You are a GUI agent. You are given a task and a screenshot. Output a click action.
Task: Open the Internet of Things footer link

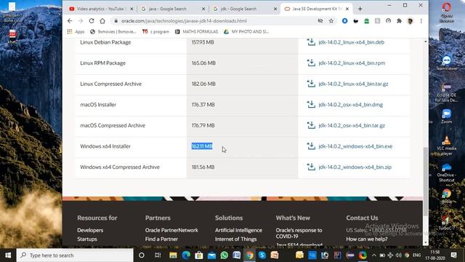(235, 239)
